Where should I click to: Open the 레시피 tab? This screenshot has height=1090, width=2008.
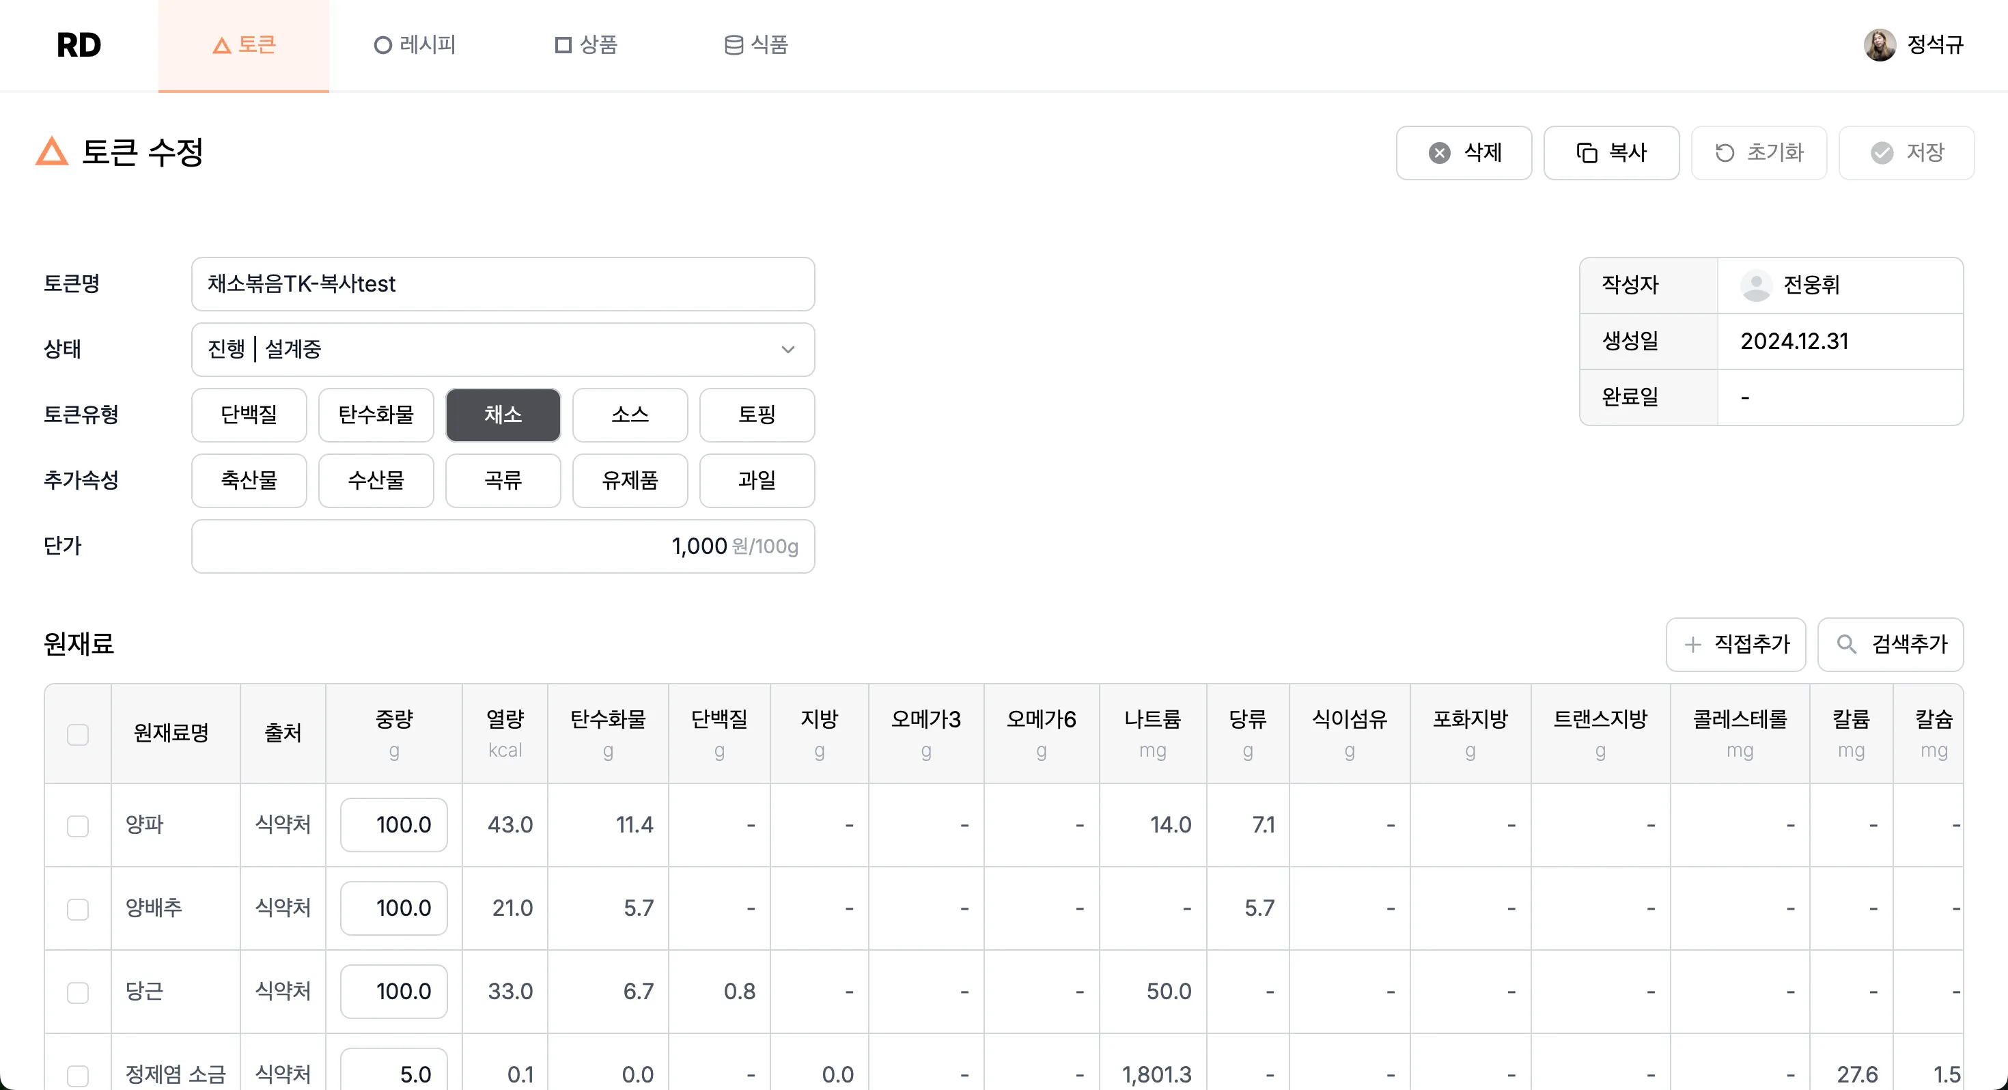pos(415,44)
